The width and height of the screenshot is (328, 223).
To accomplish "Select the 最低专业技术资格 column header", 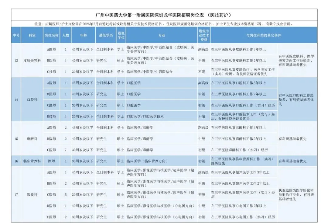I will (204, 35).
